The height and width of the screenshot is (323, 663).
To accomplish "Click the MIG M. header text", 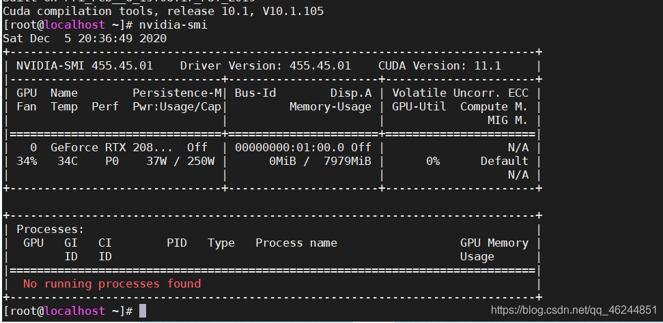I will click(x=508, y=121).
